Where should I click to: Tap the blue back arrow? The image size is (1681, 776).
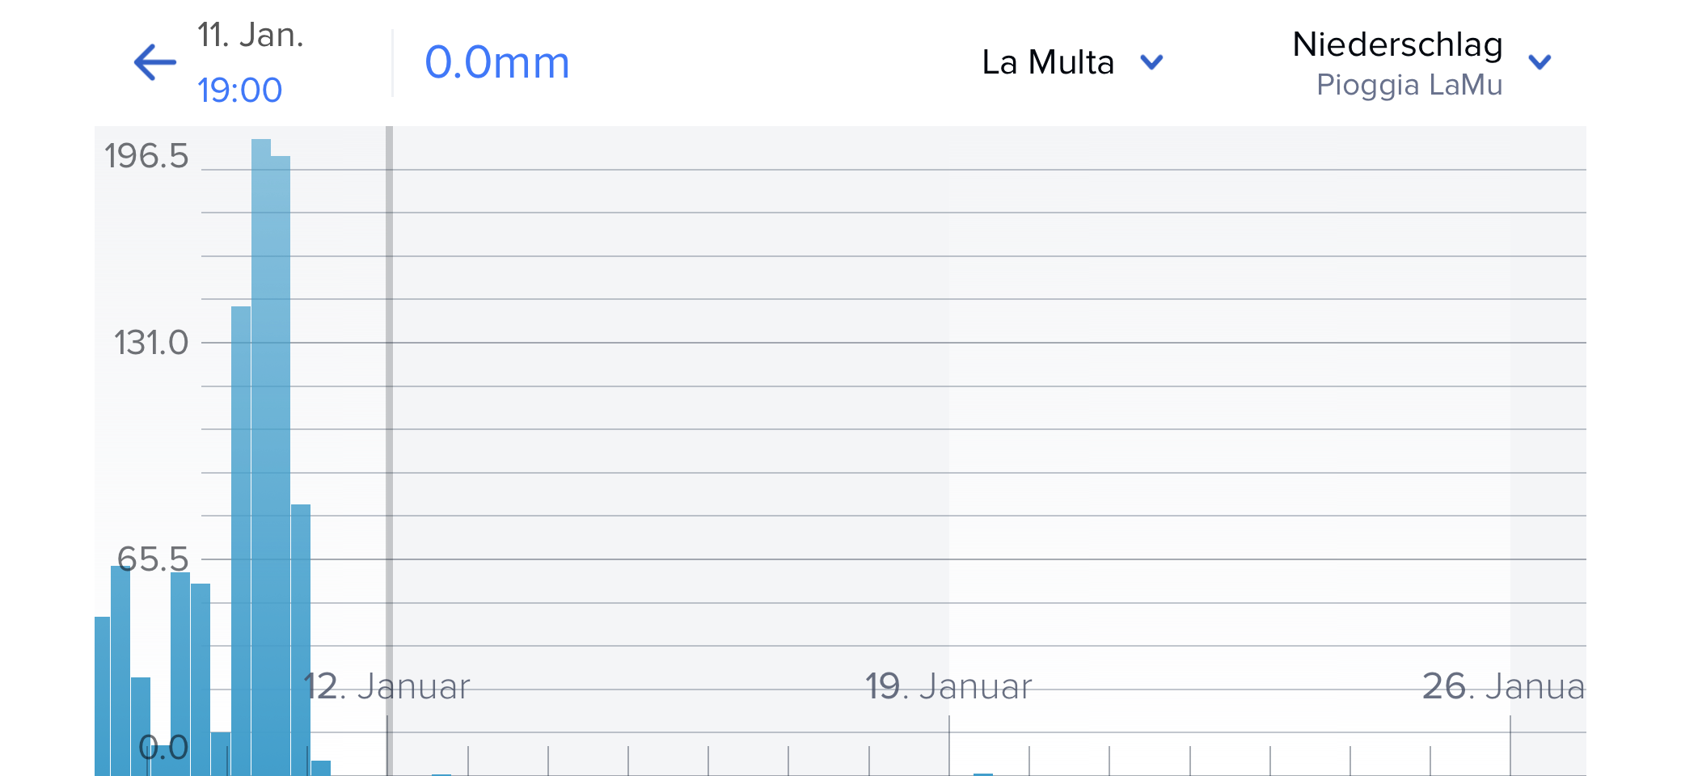point(154,62)
